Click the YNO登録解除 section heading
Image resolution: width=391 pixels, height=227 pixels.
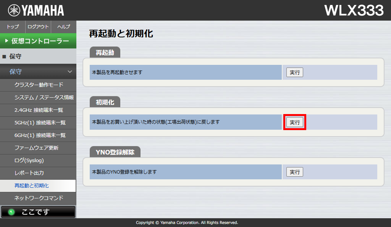(115, 152)
